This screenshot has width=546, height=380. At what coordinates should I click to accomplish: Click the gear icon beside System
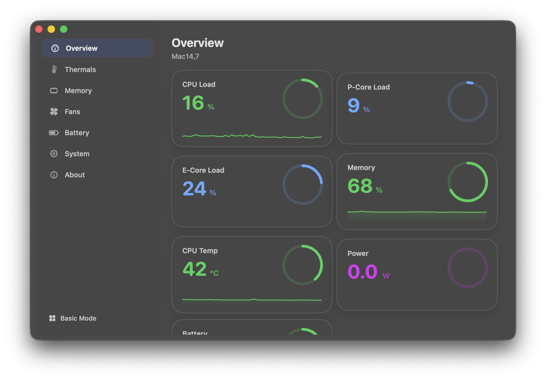click(54, 154)
